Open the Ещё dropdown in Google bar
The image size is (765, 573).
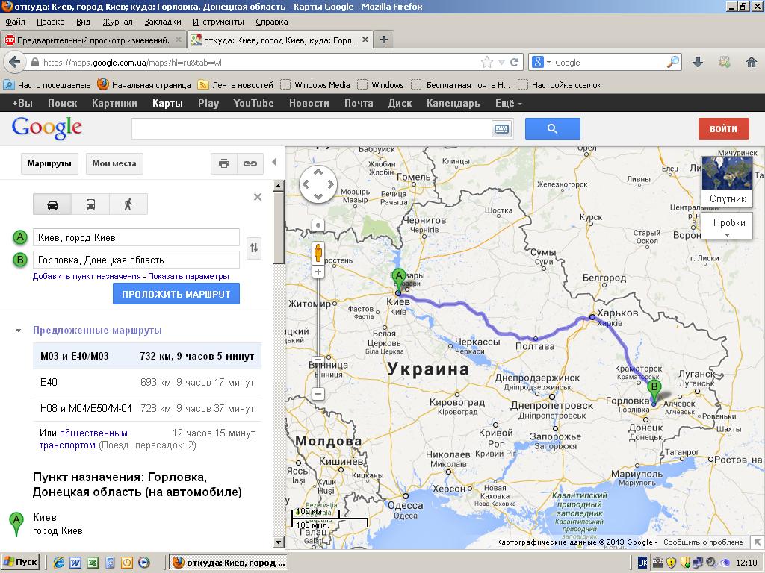pos(508,104)
